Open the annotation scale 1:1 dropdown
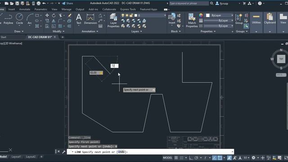Viewport: 288px width, 162px height. point(246,158)
